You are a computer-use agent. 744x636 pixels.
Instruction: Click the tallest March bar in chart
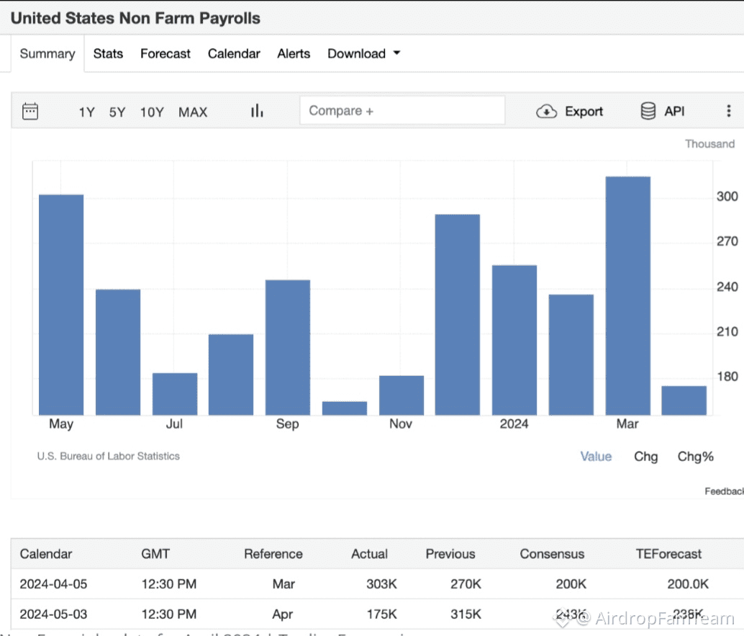(627, 295)
